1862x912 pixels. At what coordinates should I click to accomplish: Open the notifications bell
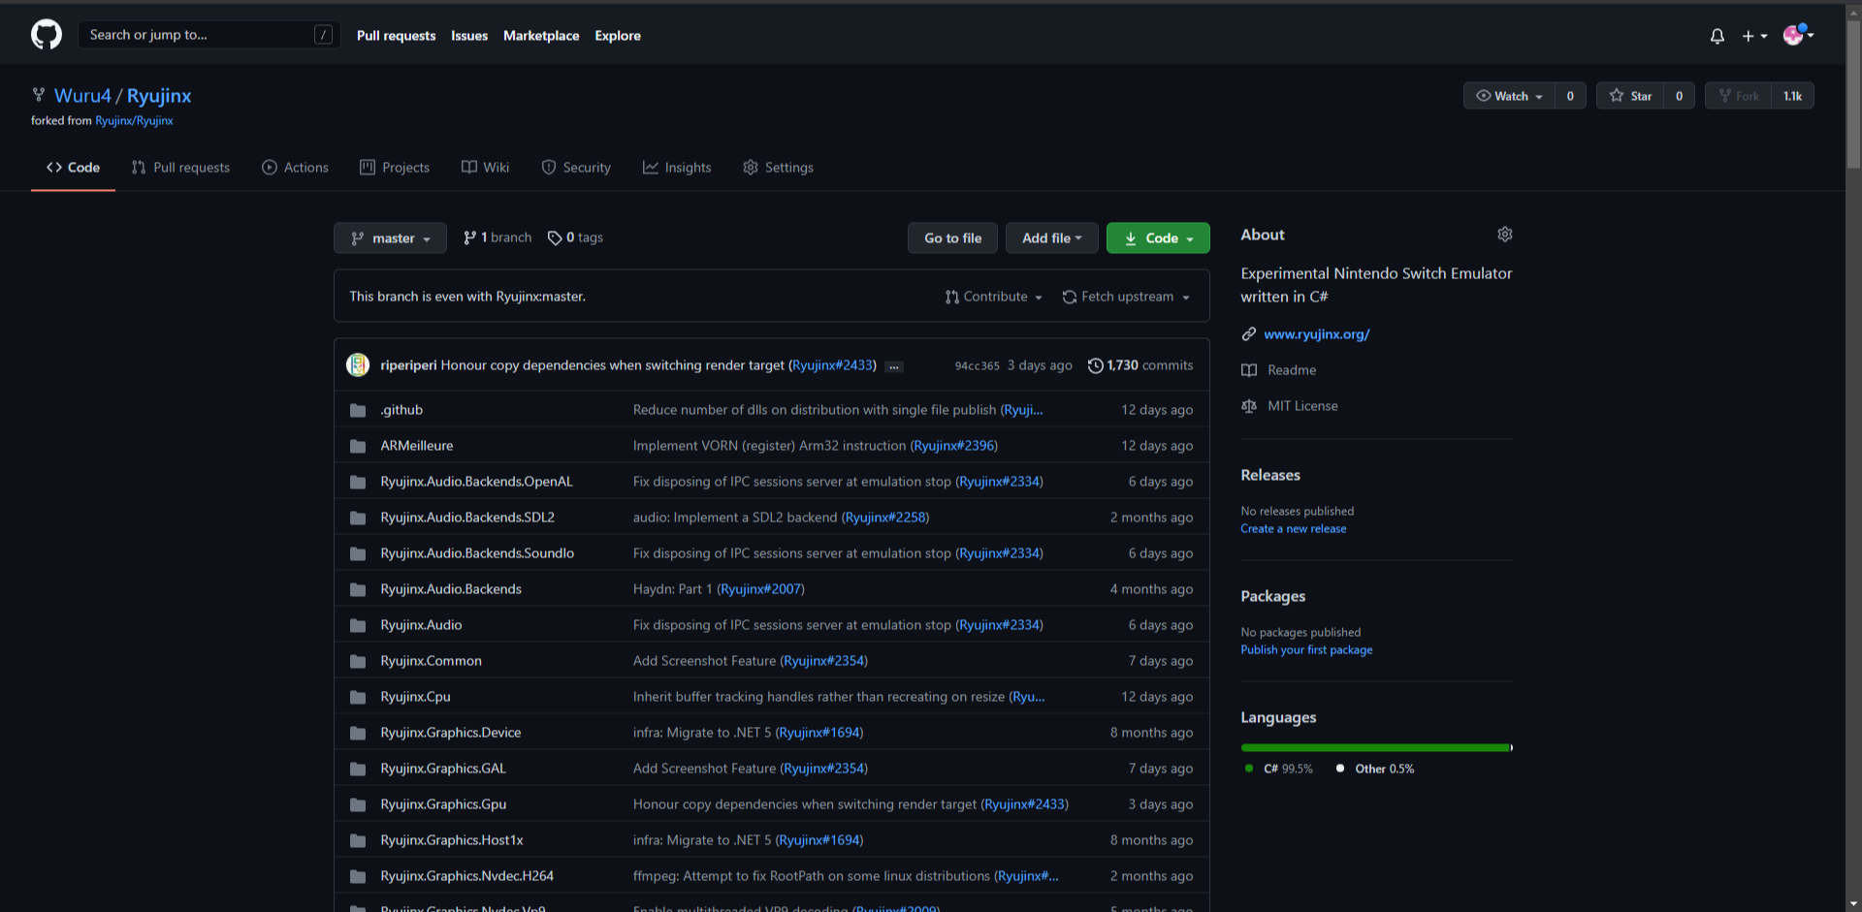1718,36
